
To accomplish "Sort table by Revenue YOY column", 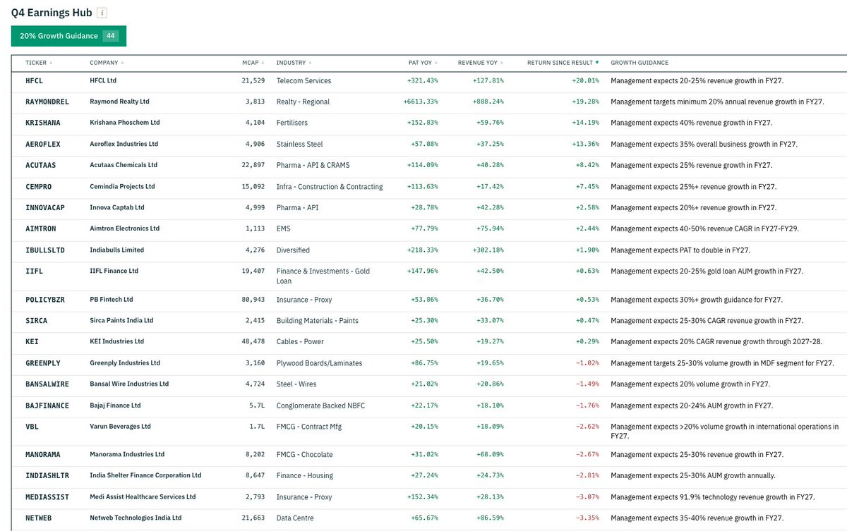I will [481, 63].
